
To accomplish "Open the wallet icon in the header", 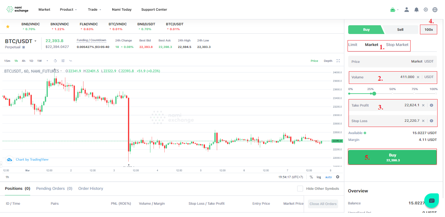I will (x=393, y=10).
